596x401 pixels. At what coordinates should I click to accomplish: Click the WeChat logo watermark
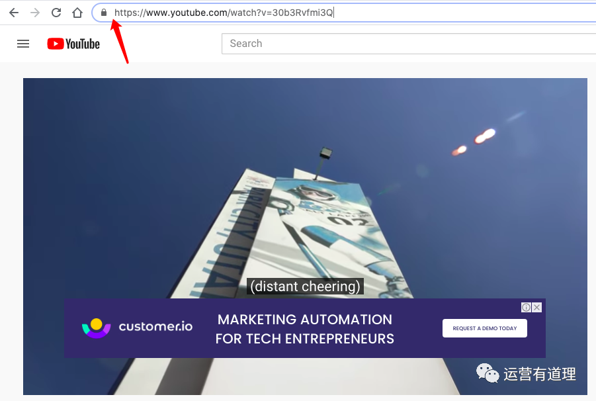point(488,374)
